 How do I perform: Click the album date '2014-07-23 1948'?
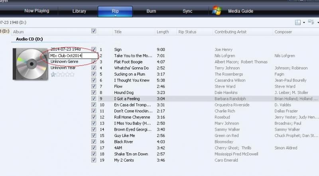[65, 49]
